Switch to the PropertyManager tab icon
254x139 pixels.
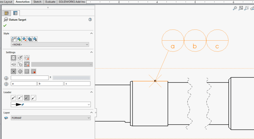[15, 13]
